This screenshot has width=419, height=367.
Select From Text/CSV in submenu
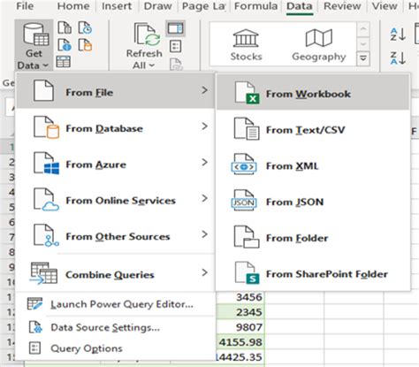tap(313, 130)
